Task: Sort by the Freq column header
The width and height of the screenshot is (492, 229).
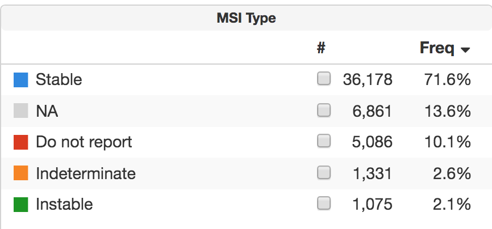Action: click(x=437, y=49)
